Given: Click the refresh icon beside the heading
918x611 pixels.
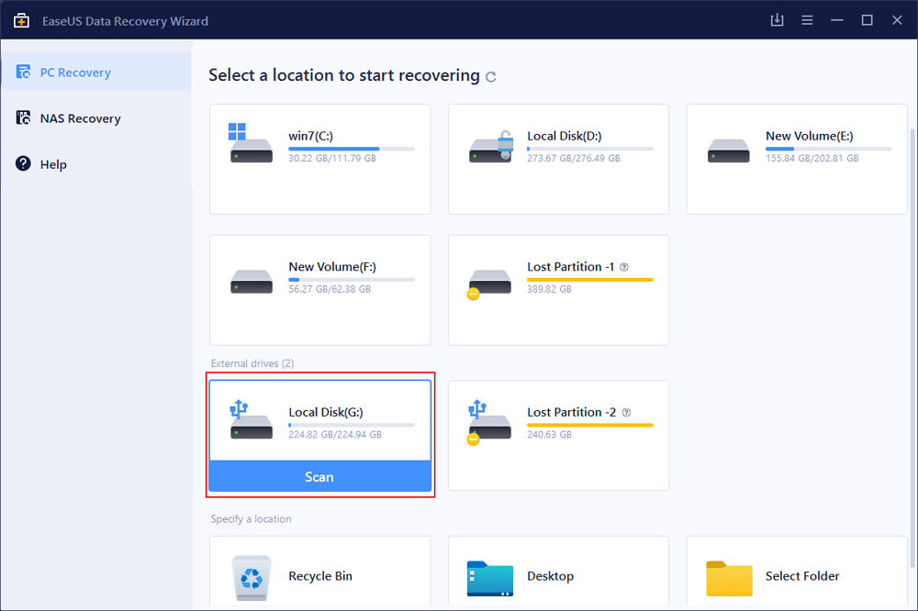Looking at the screenshot, I should (491, 77).
